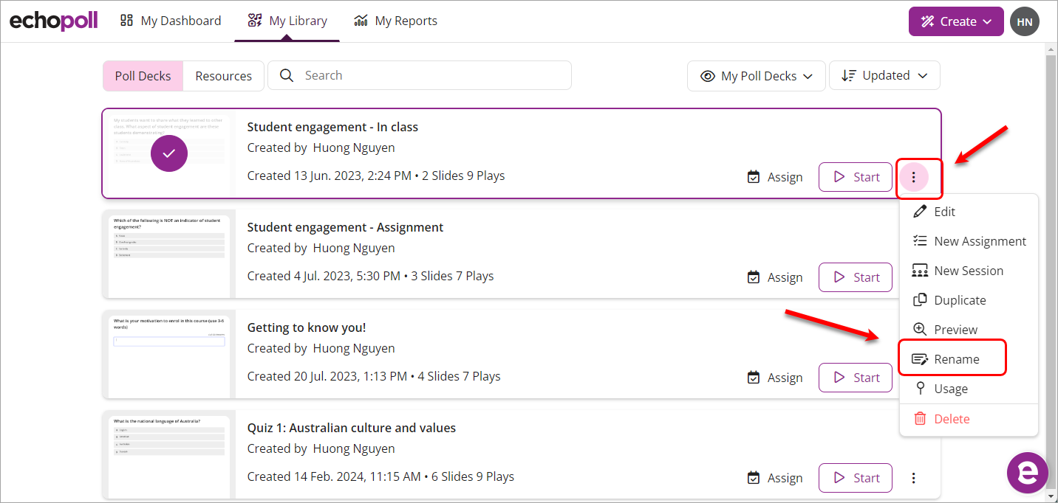Viewport: 1058px width, 503px height.
Task: Open Preview from the options menu
Action: [955, 329]
